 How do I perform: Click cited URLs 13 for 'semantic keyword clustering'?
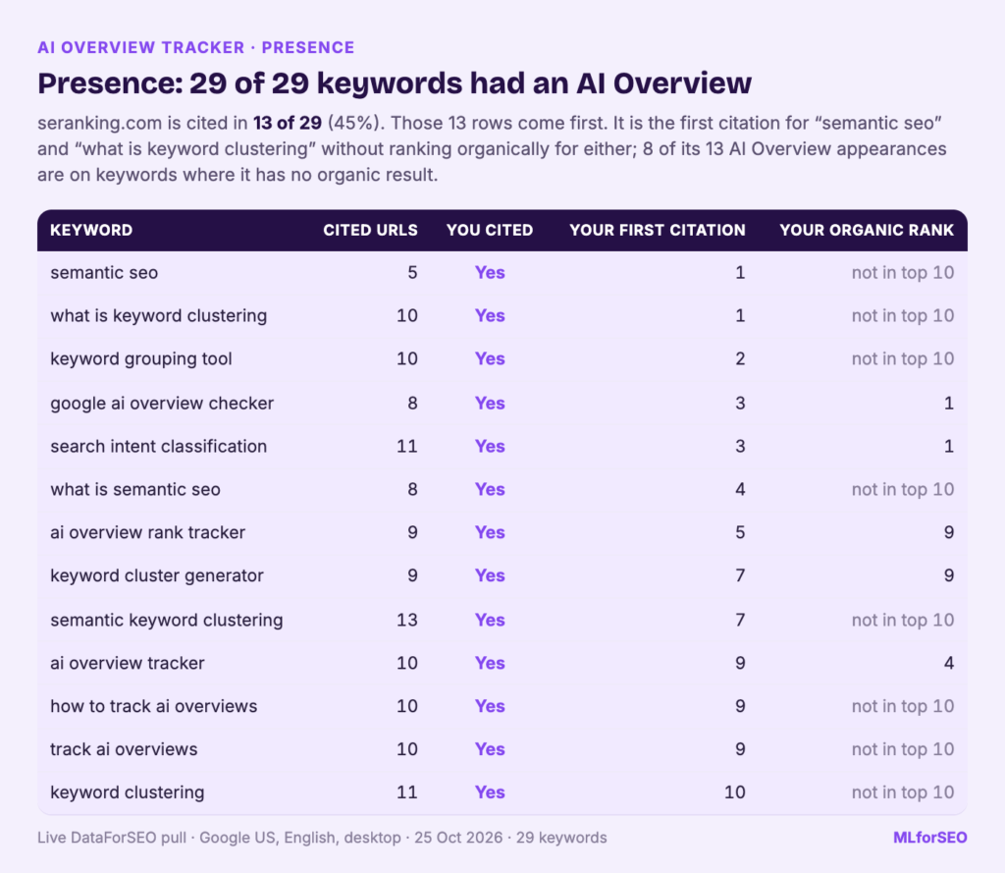pos(407,620)
